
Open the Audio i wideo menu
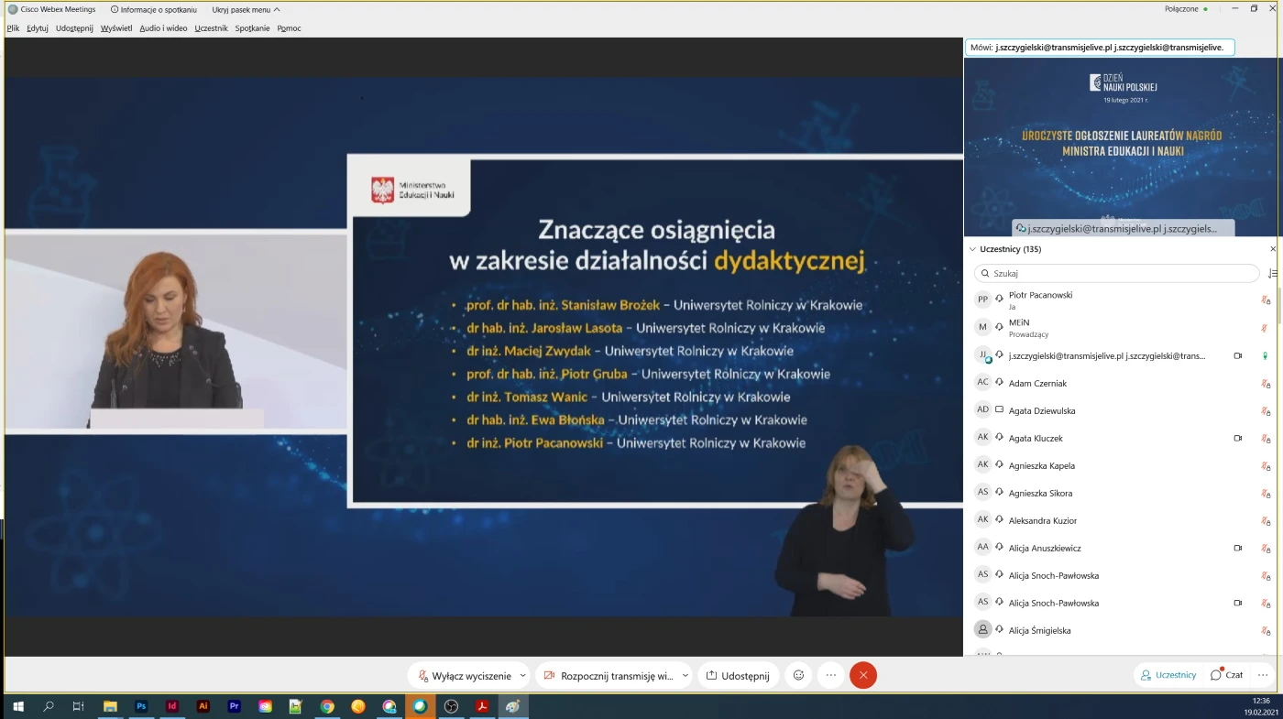click(163, 28)
